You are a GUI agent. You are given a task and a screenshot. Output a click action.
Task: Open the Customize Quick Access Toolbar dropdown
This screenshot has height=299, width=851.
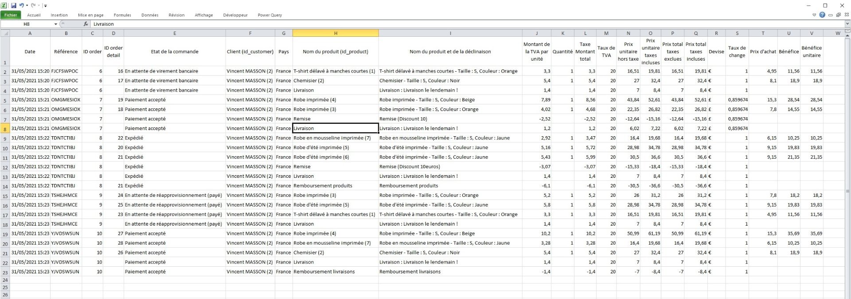pyautogui.click(x=45, y=6)
